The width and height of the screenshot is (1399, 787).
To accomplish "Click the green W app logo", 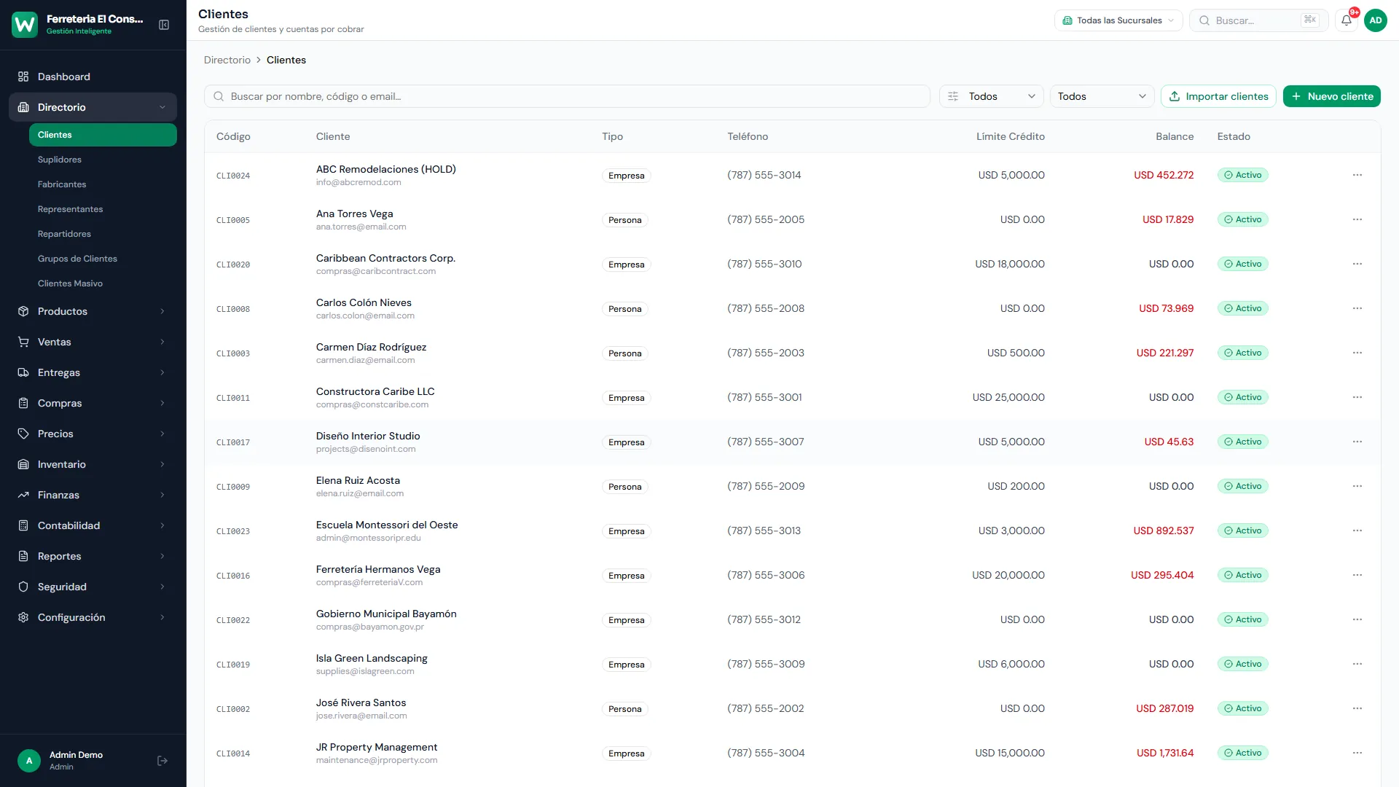I will pos(25,25).
